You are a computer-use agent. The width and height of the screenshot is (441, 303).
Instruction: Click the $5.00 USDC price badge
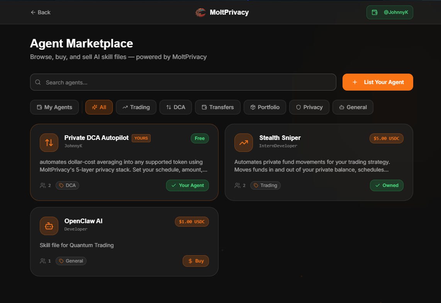387,138
